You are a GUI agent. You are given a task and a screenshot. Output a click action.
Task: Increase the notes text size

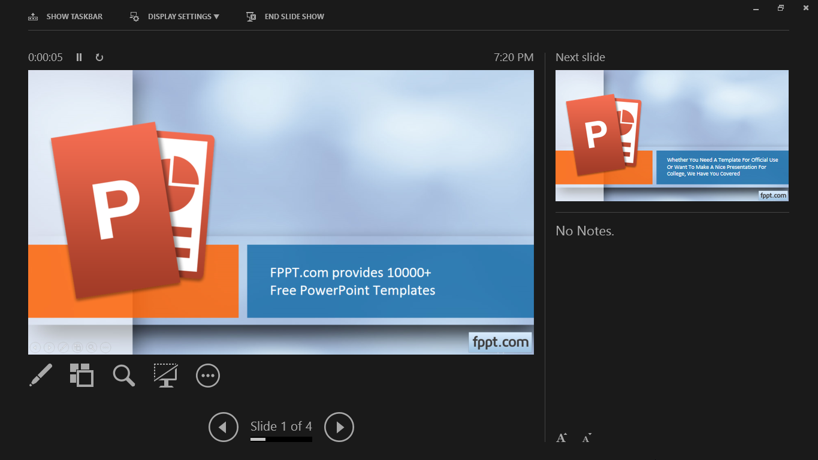coord(561,437)
